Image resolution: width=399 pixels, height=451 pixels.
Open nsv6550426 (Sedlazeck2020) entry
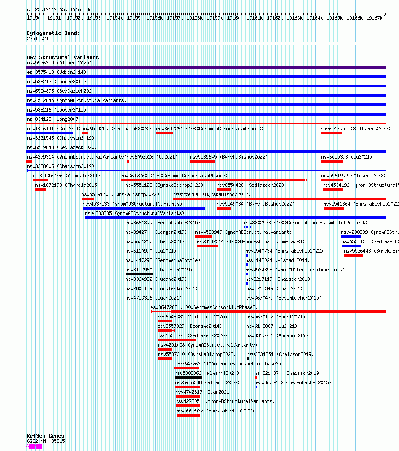coord(252,185)
